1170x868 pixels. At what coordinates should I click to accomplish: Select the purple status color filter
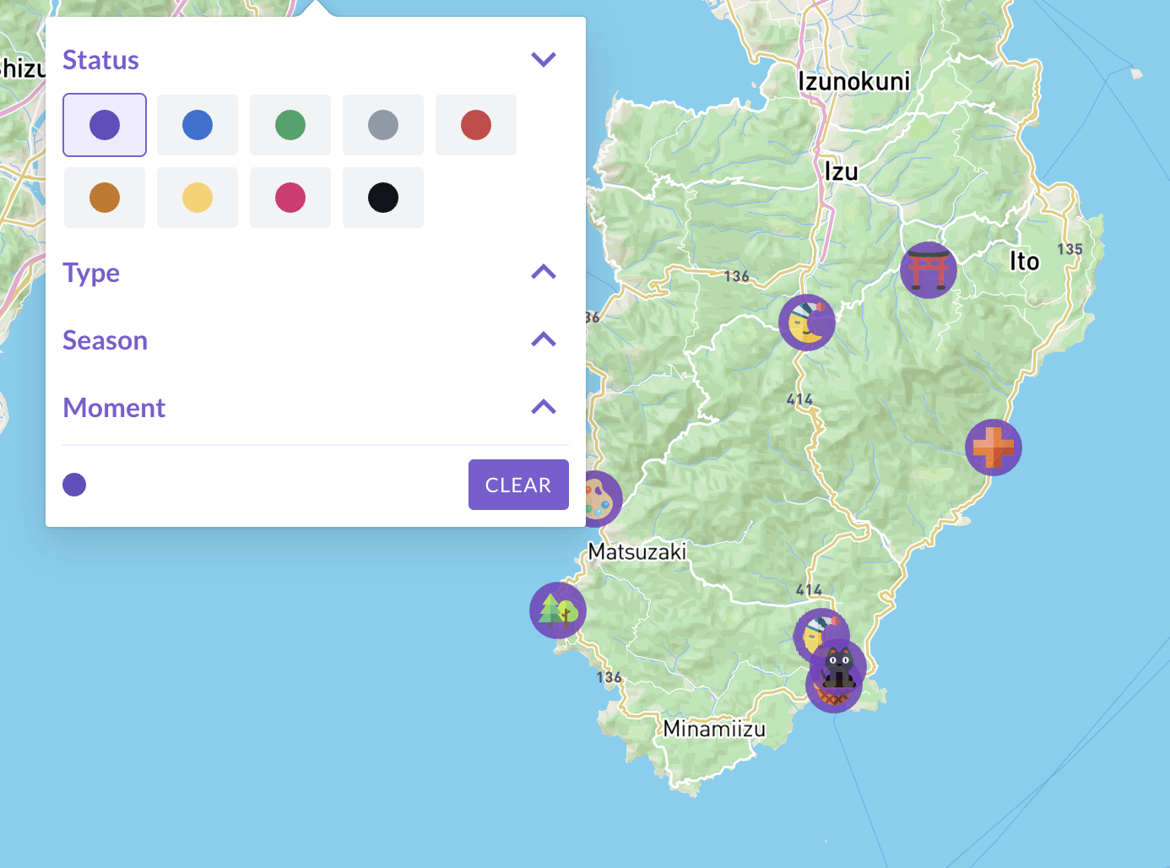click(105, 125)
